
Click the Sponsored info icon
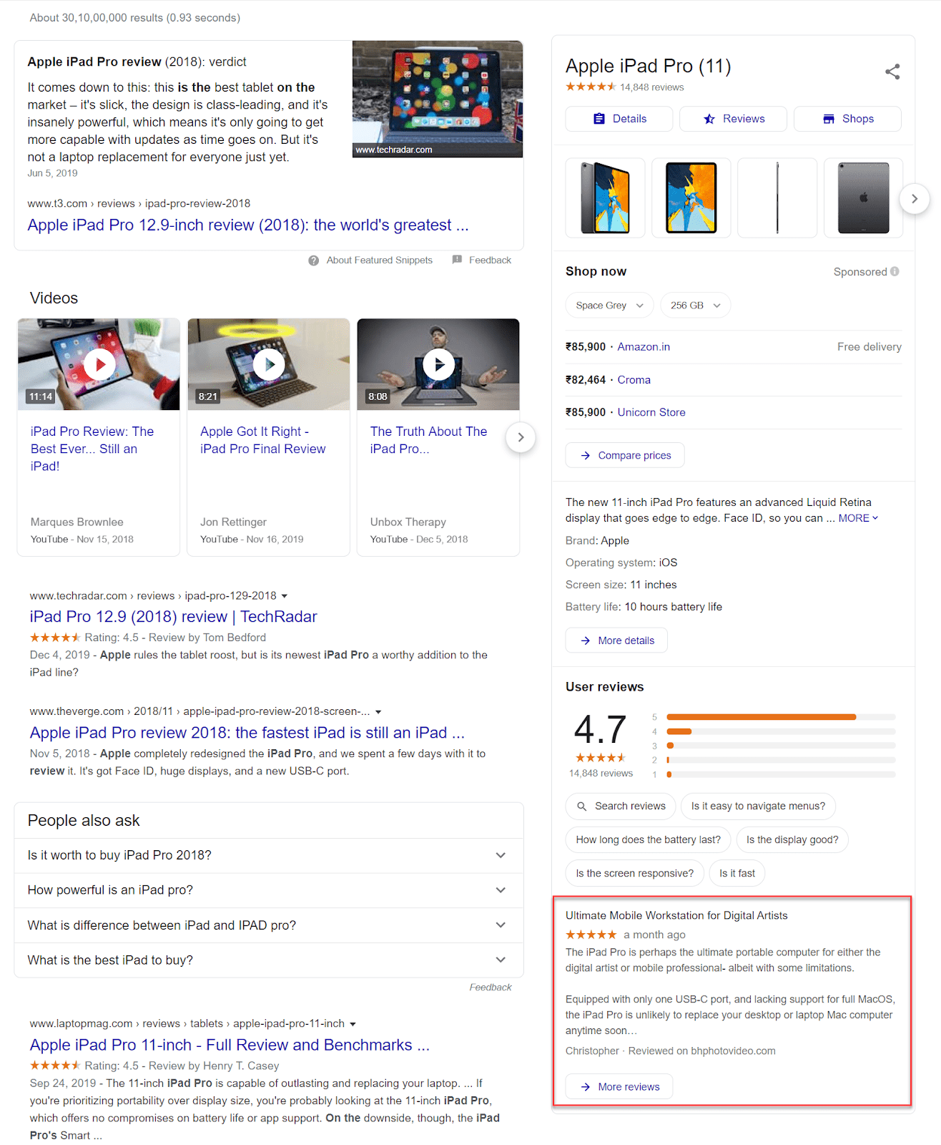pyautogui.click(x=895, y=272)
